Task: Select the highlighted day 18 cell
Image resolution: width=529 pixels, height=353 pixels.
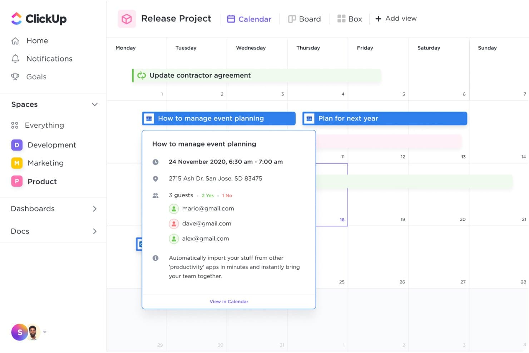Action: click(332, 195)
